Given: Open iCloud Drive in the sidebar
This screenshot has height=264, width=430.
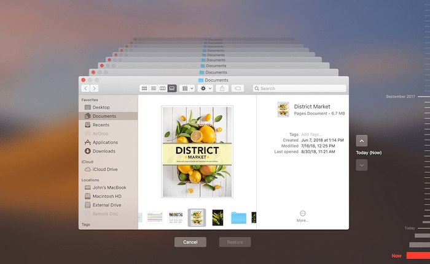Looking at the screenshot, I should pyautogui.click(x=108, y=169).
